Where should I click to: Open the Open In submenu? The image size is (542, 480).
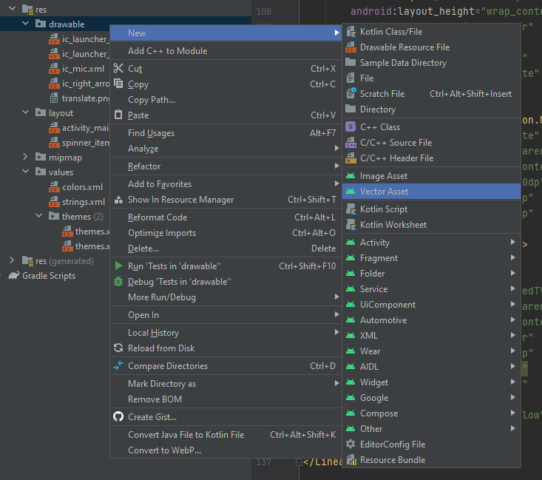click(226, 315)
